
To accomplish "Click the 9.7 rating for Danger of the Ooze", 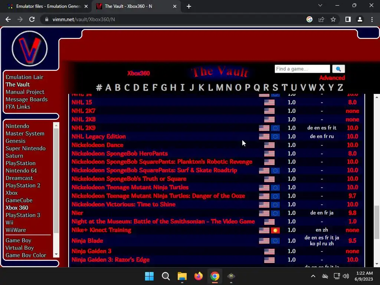I will pos(353,196).
